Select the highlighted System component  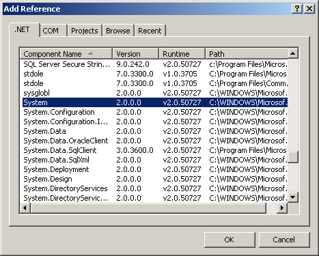(155, 102)
